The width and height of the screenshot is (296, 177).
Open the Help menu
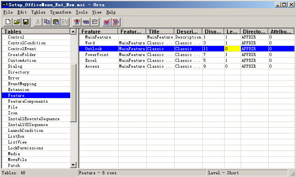point(111,12)
